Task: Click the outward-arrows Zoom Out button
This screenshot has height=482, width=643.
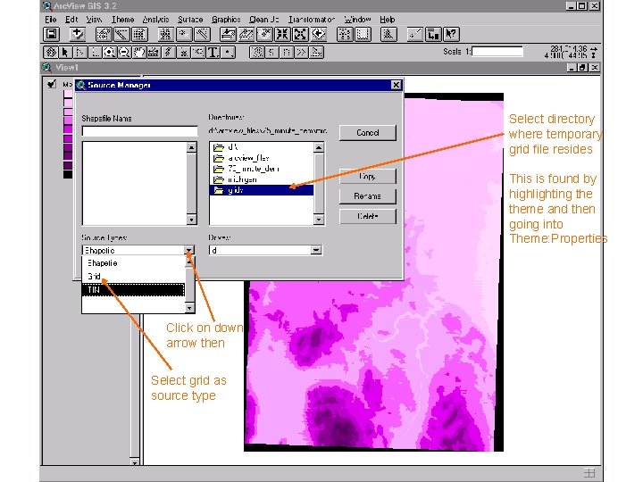Action: pos(300,34)
